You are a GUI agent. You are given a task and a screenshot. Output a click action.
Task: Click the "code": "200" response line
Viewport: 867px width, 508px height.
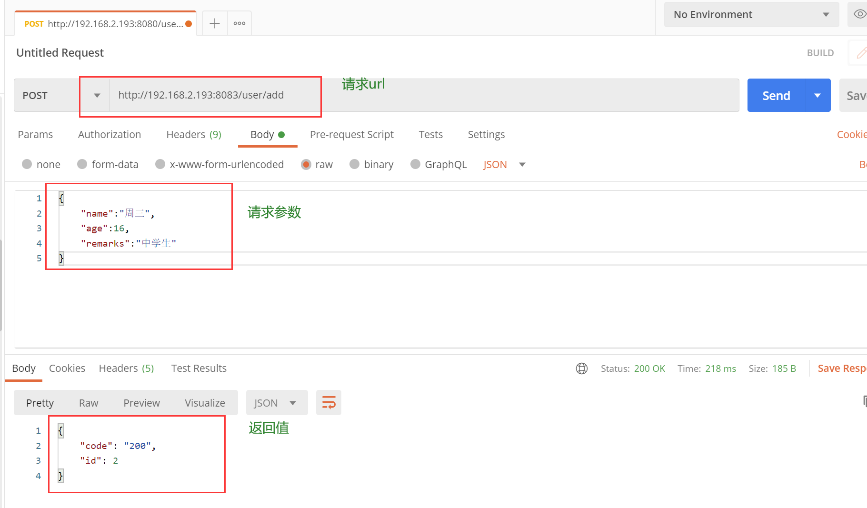[x=118, y=446]
